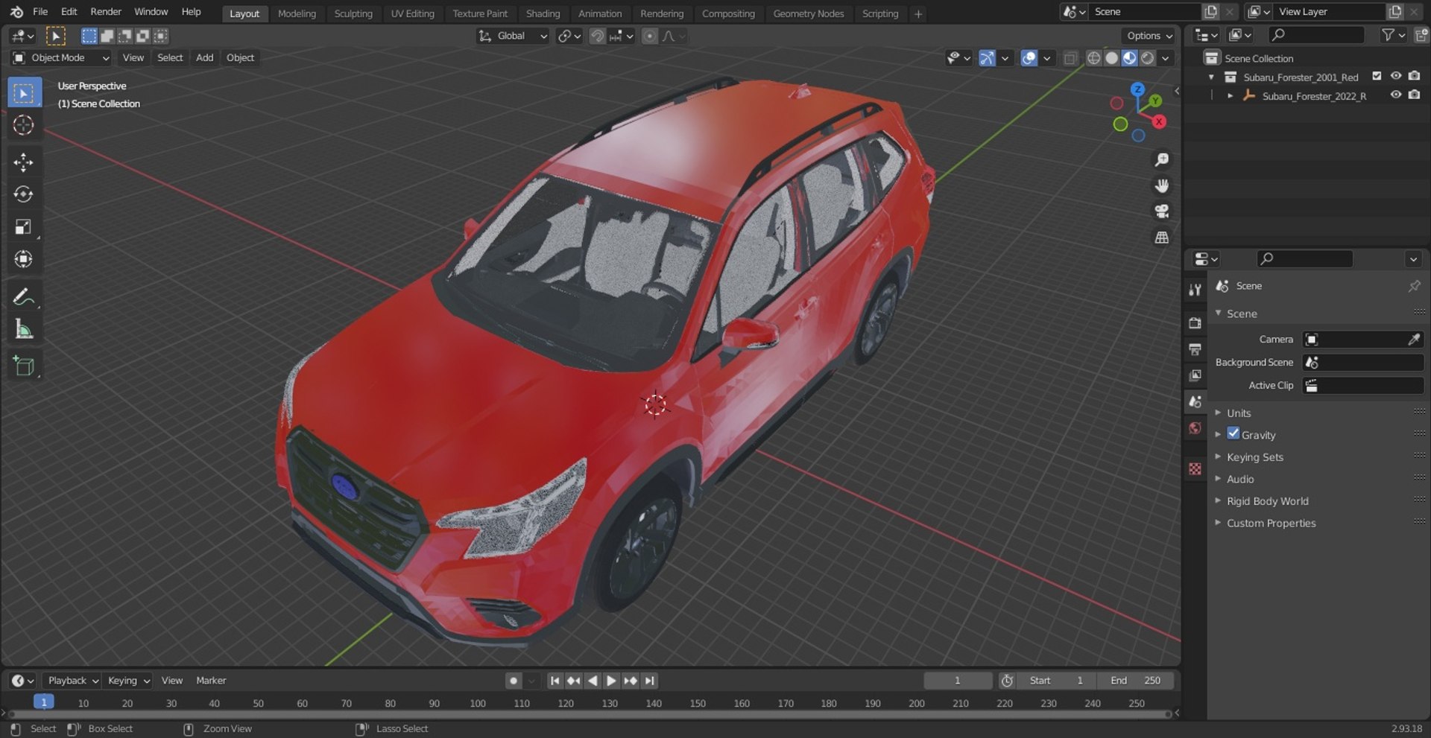The image size is (1431, 738).
Task: Expand Subaru_Forester_2022_R object tree
Action: [1230, 96]
